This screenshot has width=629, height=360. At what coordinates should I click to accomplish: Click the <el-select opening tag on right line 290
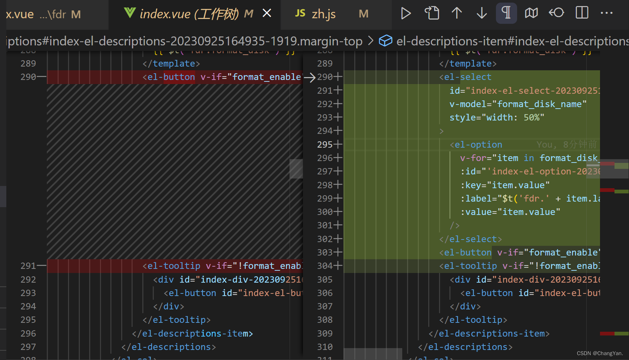point(465,77)
